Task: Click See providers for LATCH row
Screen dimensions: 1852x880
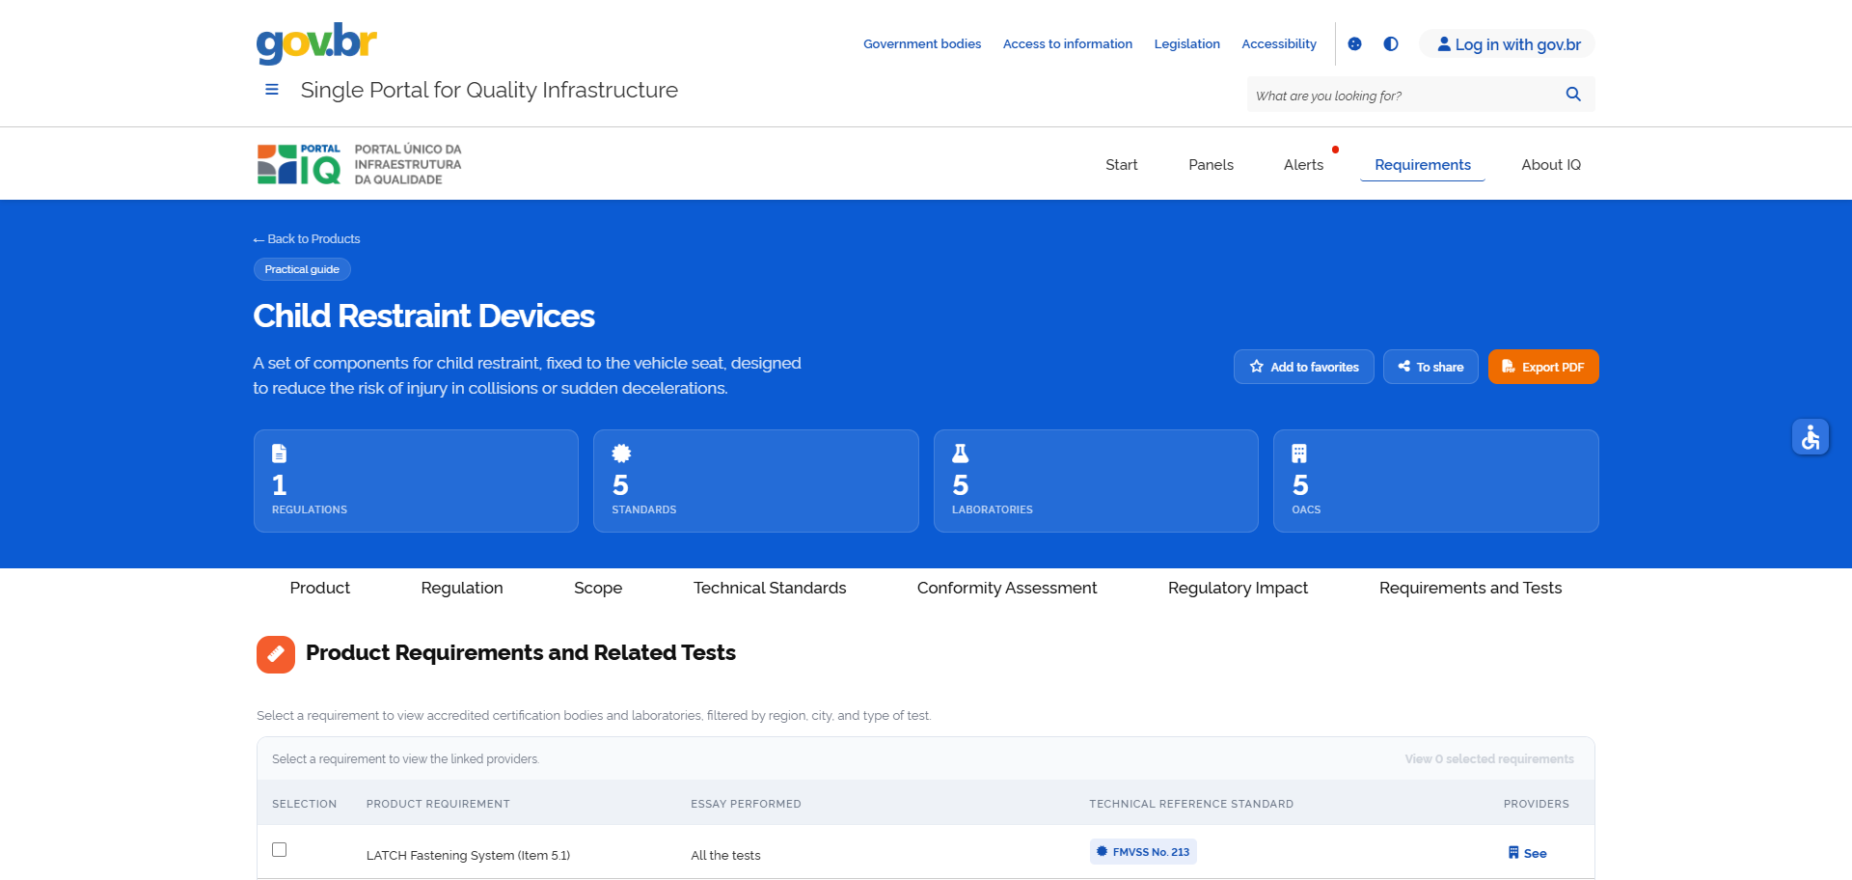Action: tap(1527, 853)
